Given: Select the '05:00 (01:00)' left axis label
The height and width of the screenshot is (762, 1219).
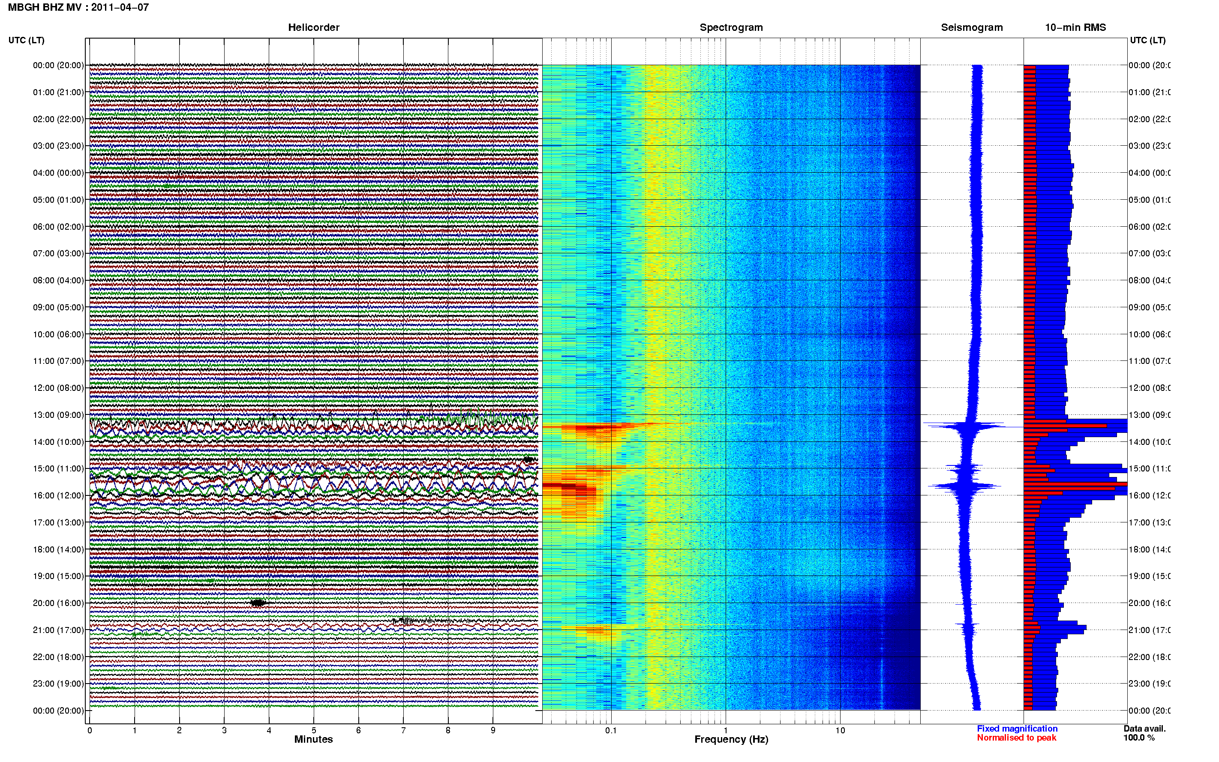Looking at the screenshot, I should point(58,200).
